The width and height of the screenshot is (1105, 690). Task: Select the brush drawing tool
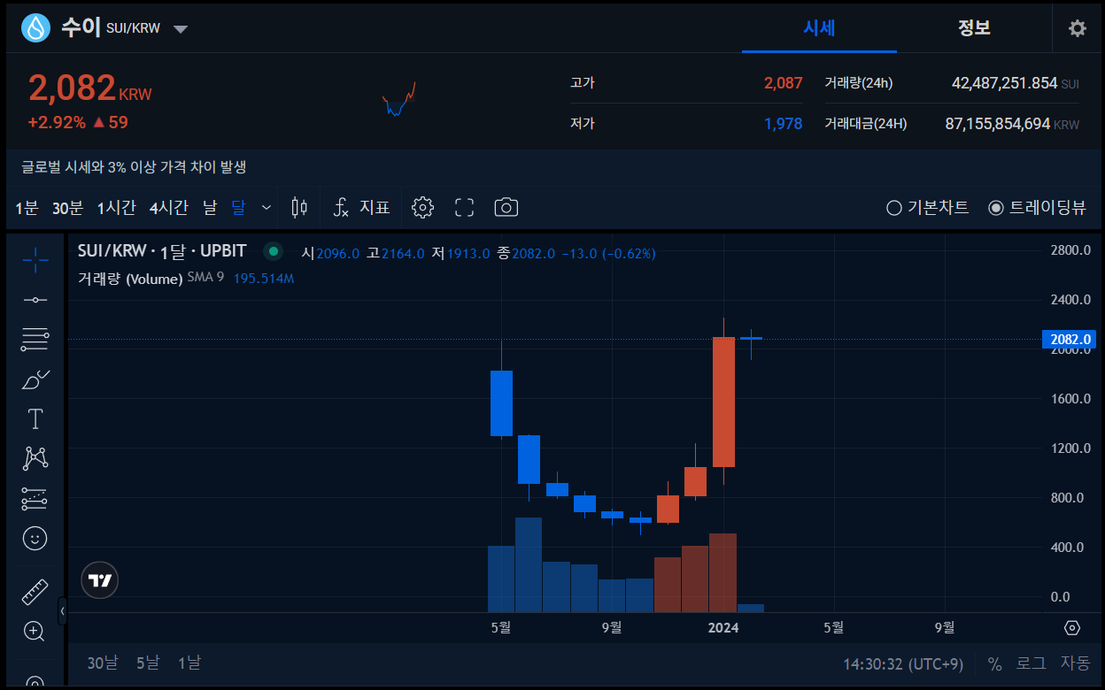[35, 379]
